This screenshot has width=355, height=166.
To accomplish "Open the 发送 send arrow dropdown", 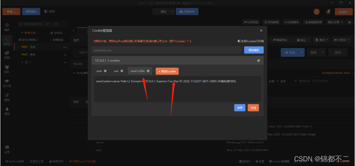I will [302, 52].
